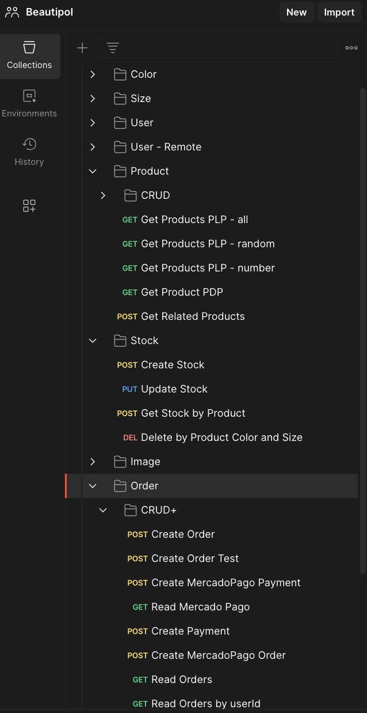Viewport: 367px width, 713px height.
Task: Collapse the Stock folder
Action: pos(93,341)
